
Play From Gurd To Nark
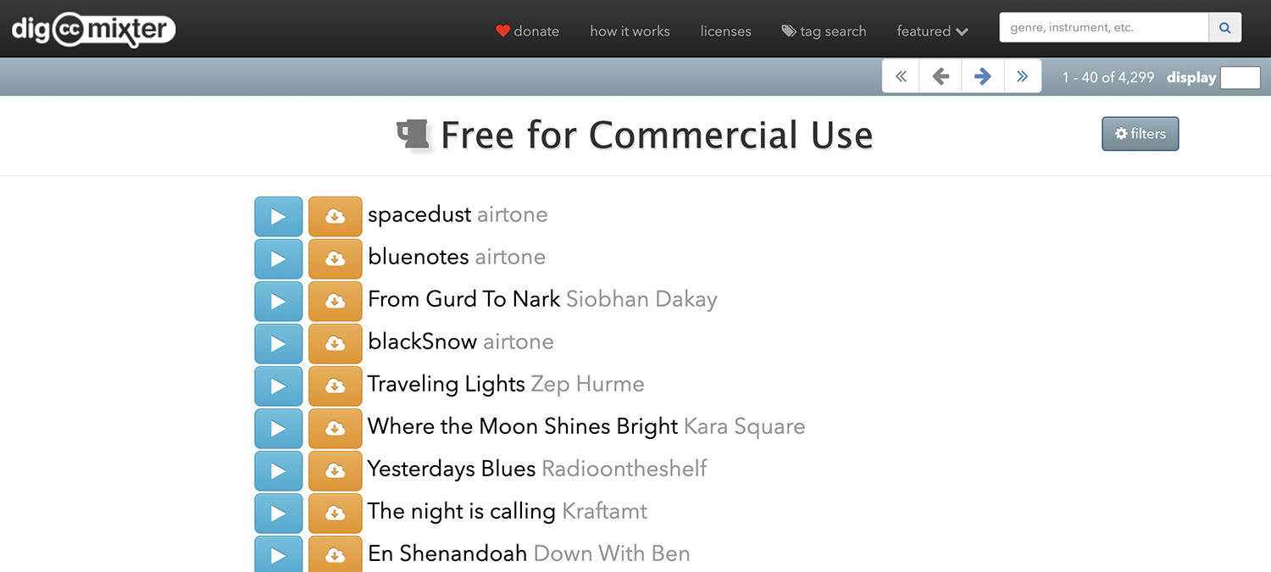point(278,301)
